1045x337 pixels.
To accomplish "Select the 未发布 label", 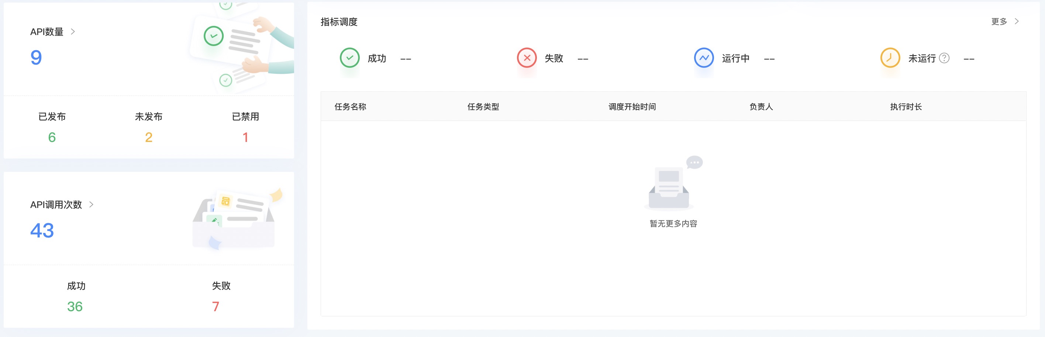I will click(148, 117).
